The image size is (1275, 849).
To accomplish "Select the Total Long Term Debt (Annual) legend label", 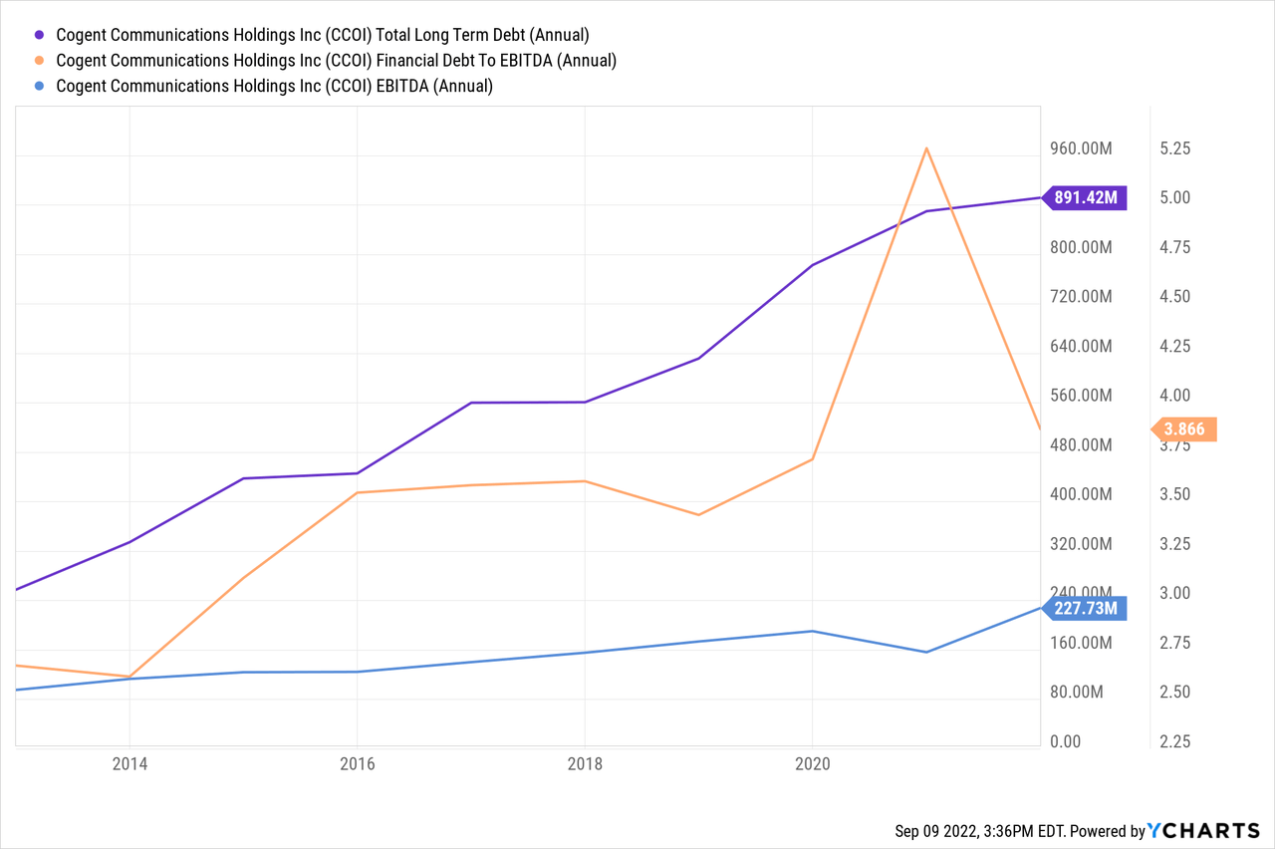I will tap(323, 35).
